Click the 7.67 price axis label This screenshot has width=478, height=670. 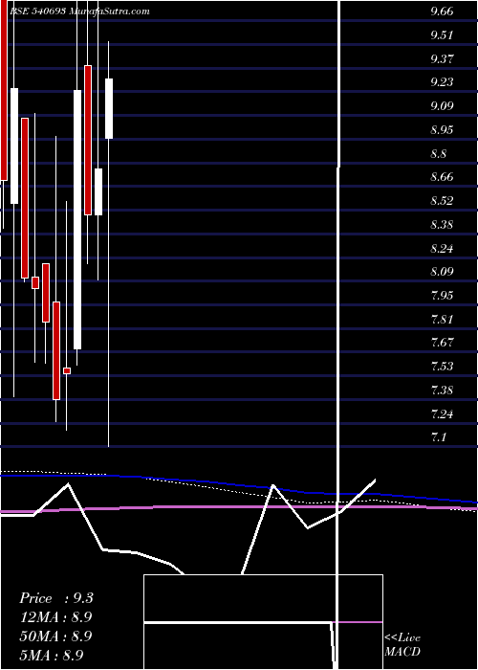pos(442,343)
